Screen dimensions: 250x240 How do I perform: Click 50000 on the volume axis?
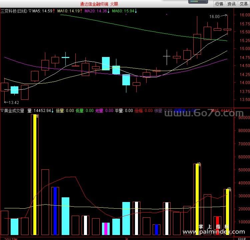(244, 170)
